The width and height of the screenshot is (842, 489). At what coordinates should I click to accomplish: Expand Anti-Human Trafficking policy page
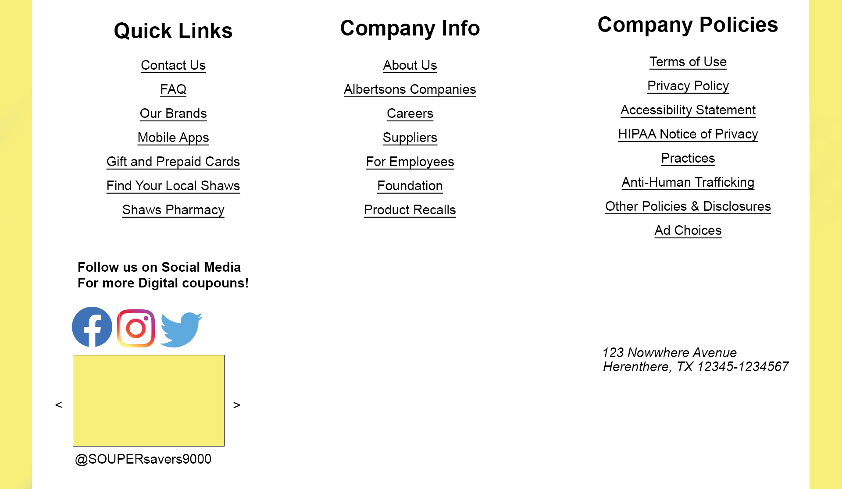coord(687,182)
